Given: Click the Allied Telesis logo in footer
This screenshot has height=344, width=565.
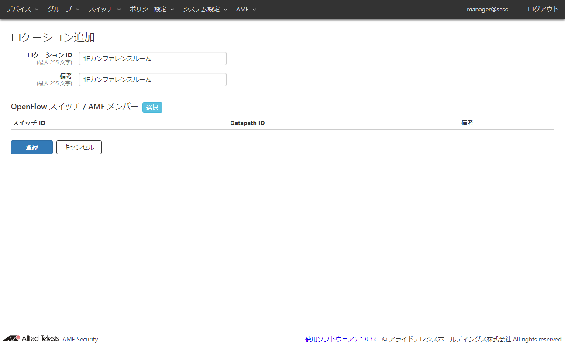Looking at the screenshot, I should coord(31,339).
